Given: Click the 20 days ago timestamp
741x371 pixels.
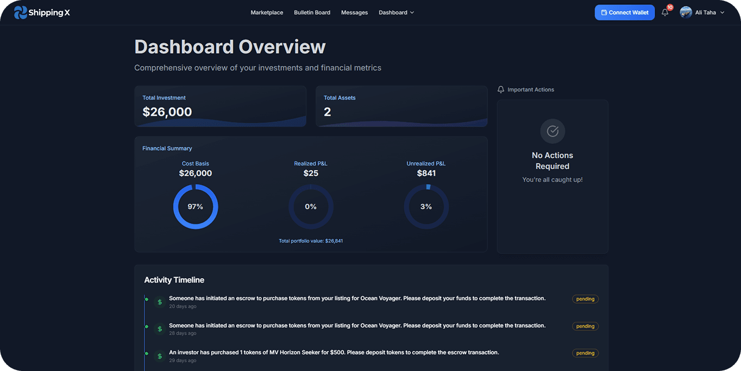Looking at the screenshot, I should [183, 306].
